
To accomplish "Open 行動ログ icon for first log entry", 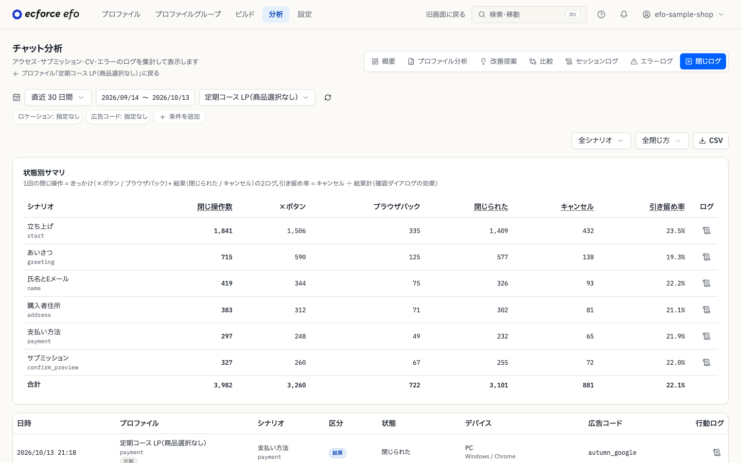I will click(x=717, y=452).
